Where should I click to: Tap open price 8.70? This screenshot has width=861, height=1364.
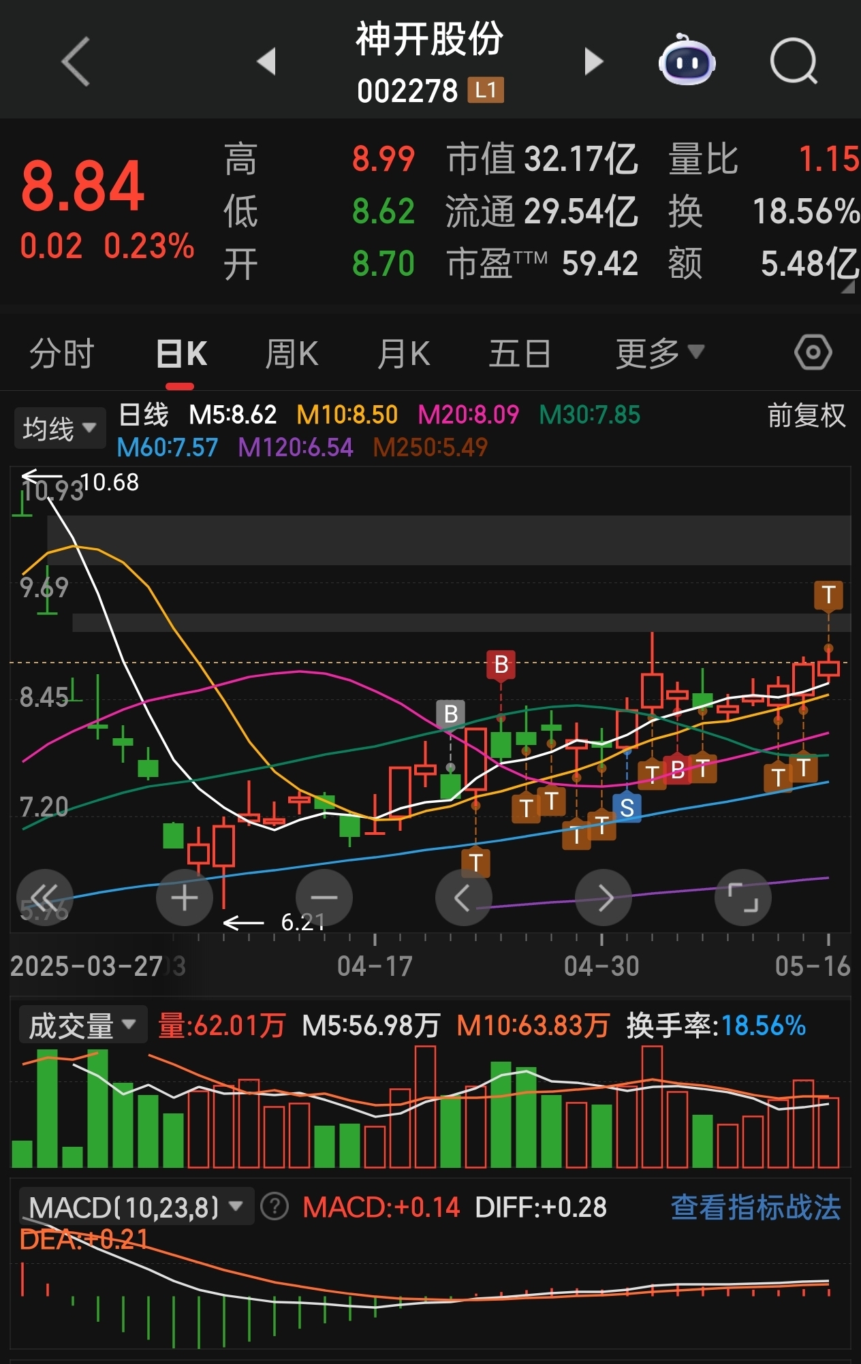[383, 264]
